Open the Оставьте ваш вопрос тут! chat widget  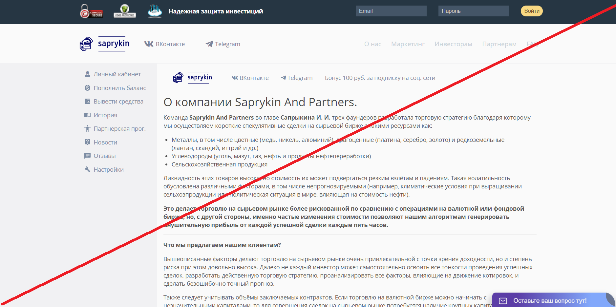pos(553,300)
